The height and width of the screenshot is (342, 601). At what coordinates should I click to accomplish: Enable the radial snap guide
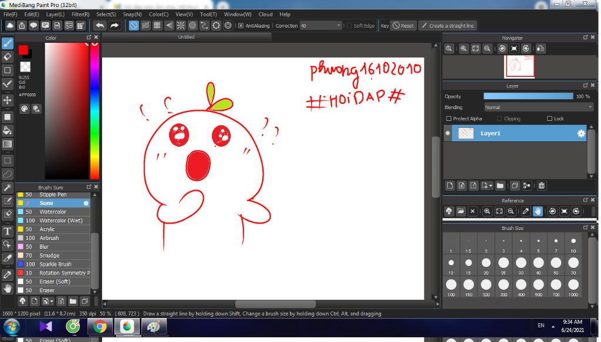[x=181, y=26]
